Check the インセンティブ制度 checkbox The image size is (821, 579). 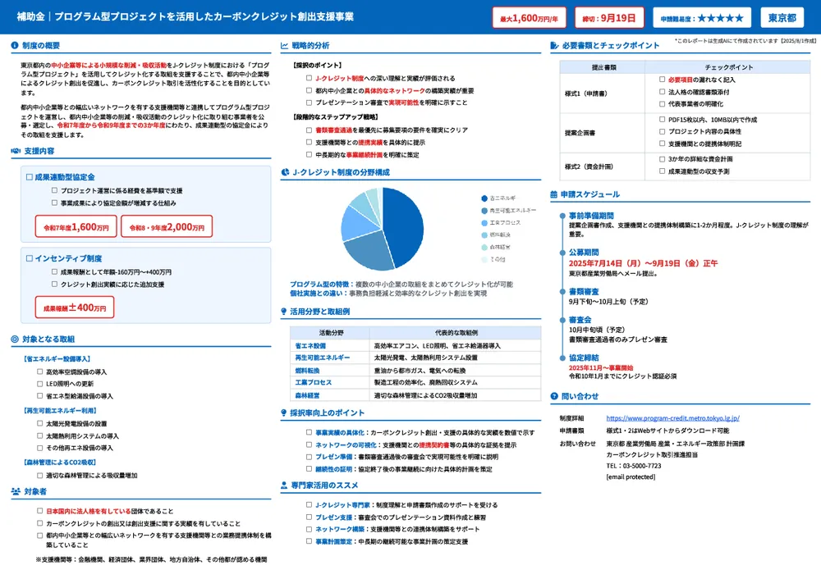(x=30, y=258)
